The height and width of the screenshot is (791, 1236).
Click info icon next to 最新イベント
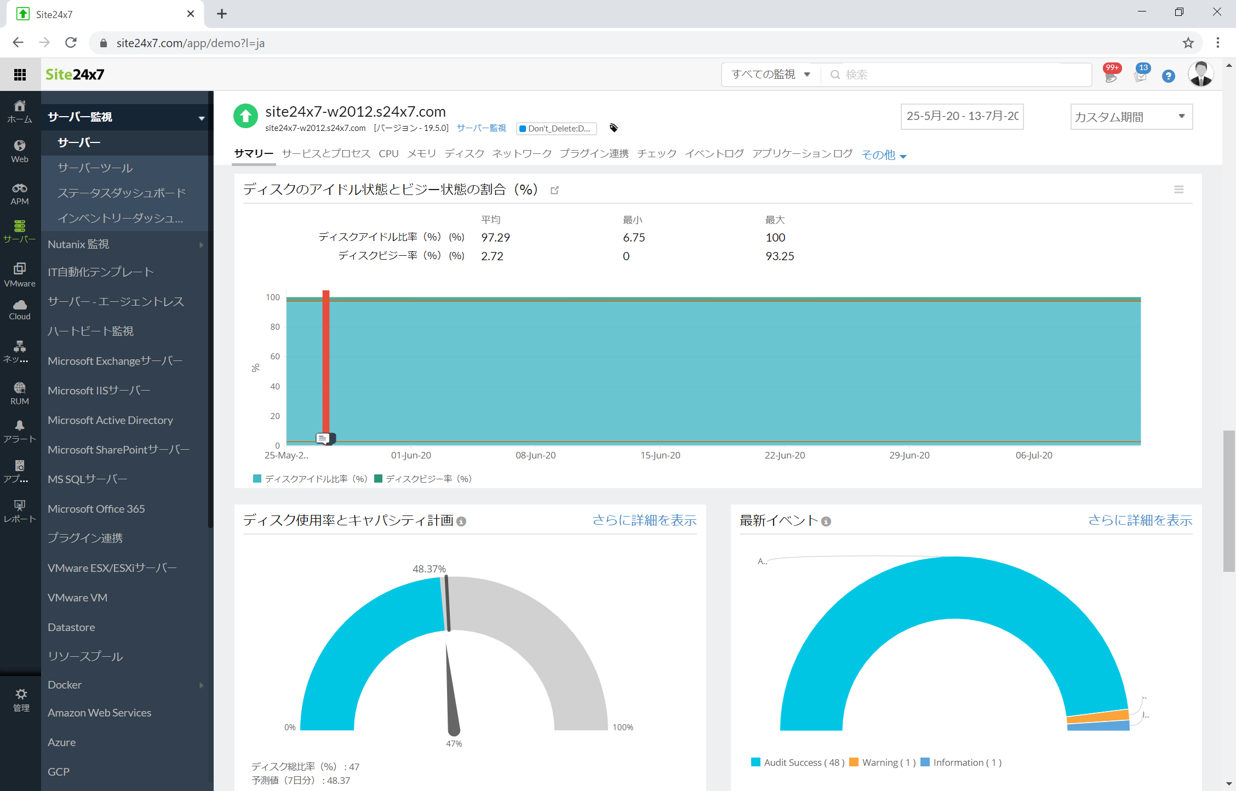(x=826, y=521)
